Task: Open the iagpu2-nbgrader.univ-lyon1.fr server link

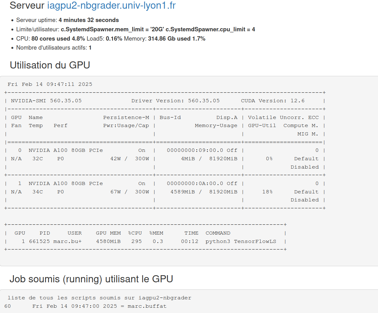Action: (111, 6)
